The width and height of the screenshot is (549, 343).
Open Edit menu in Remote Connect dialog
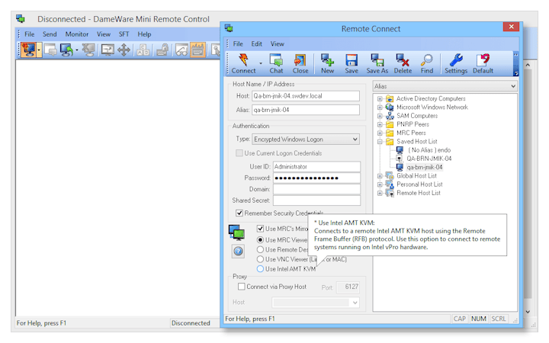click(x=256, y=43)
